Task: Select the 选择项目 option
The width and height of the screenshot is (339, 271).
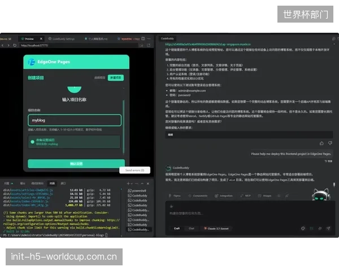Action: tap(99, 77)
